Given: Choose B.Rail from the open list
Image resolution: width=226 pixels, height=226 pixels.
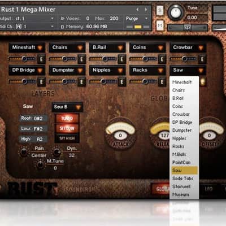Looking at the screenshot, I should click(x=184, y=98).
